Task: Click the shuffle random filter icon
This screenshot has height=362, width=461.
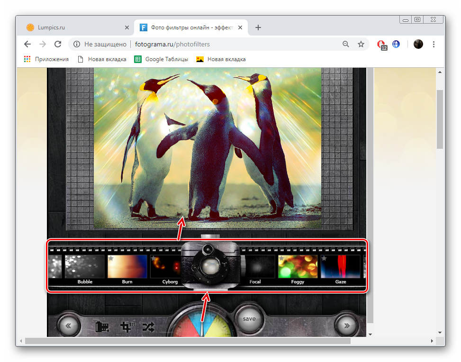Action: coord(149,327)
